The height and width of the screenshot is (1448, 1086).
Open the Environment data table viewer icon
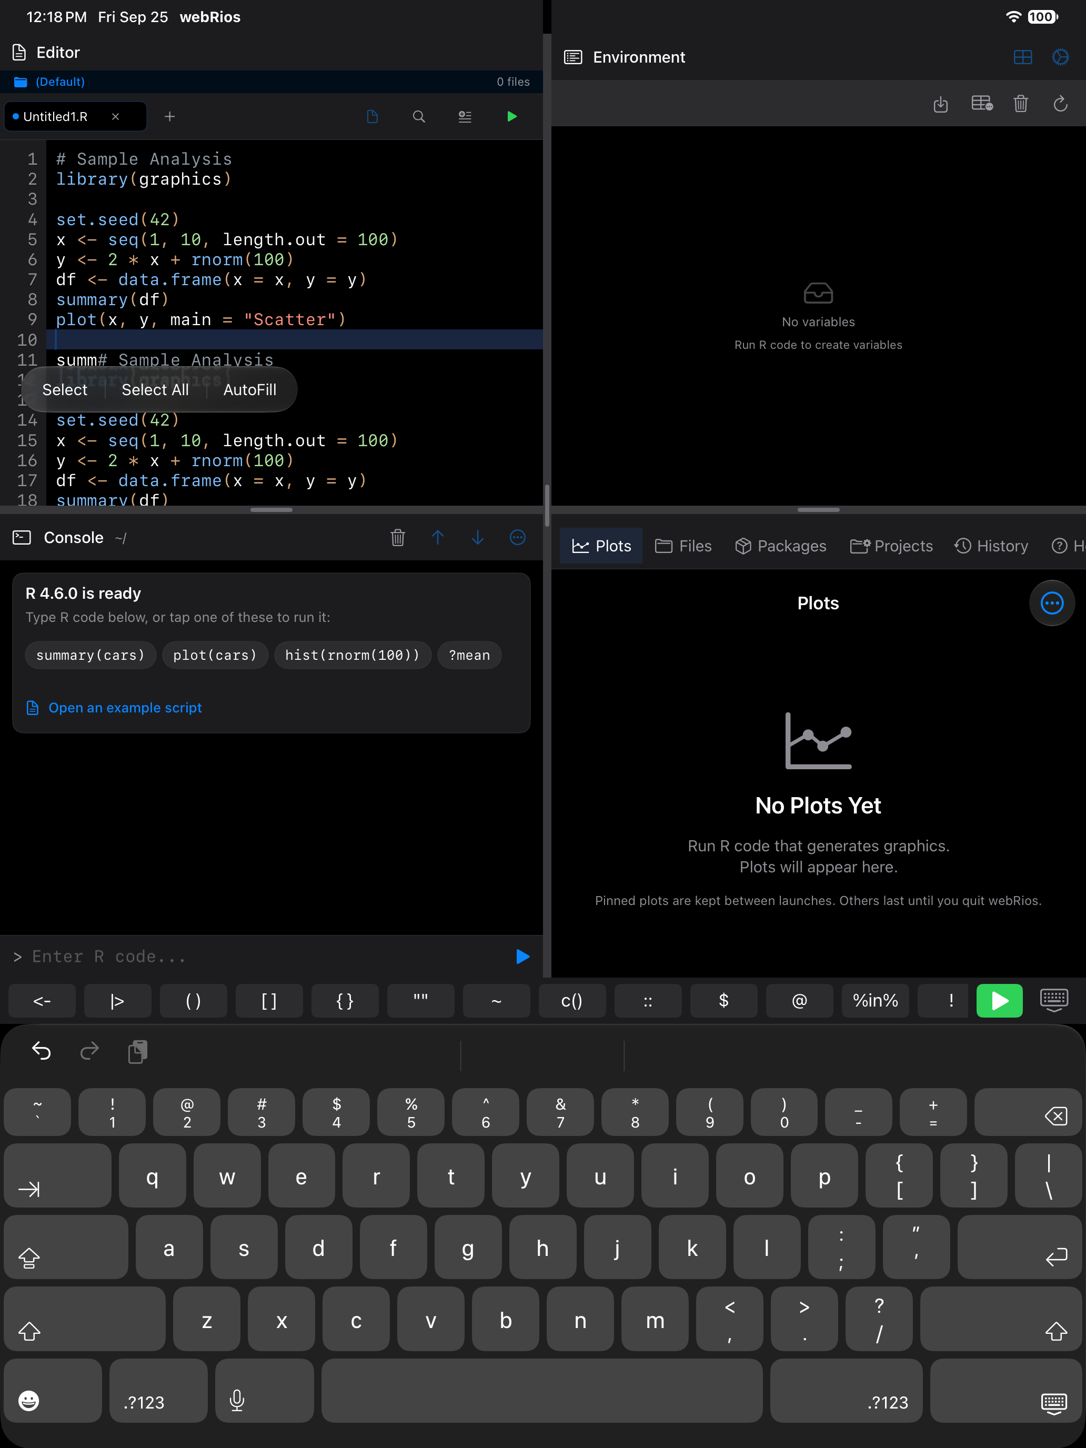point(982,104)
